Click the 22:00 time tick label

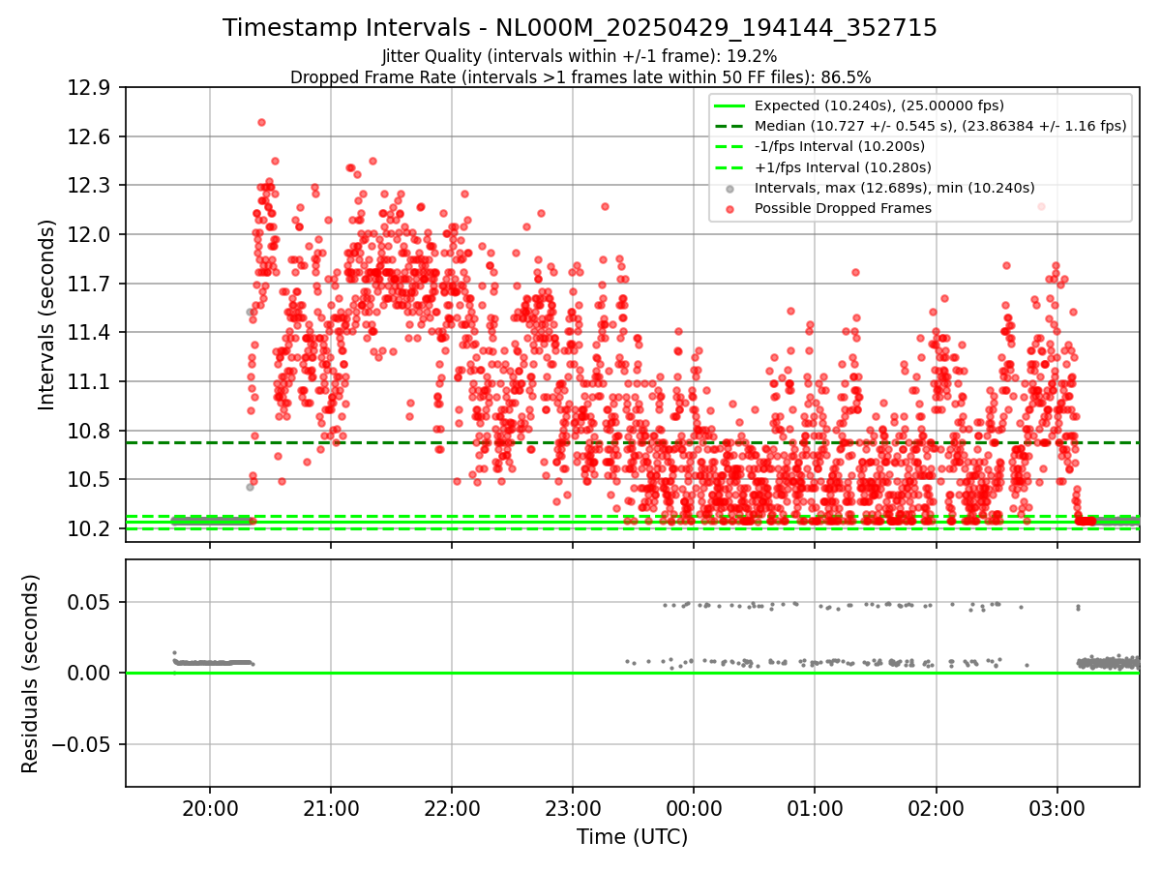pos(452,807)
